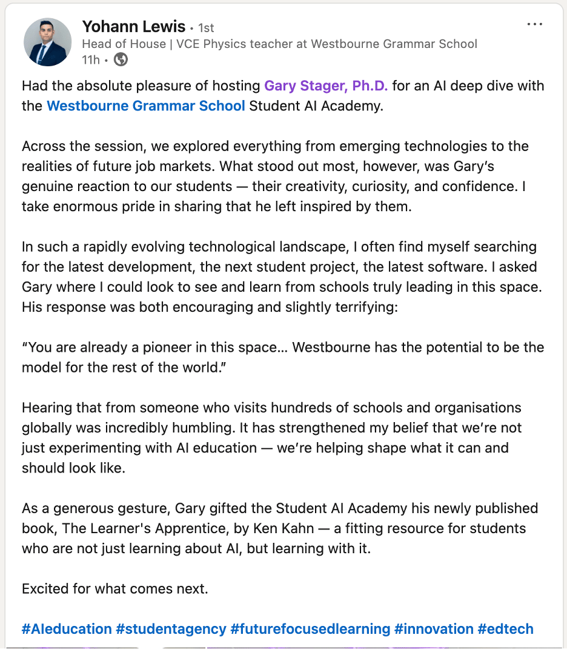Open Yohann Lewis's profile via his name
The image size is (567, 649).
click(133, 27)
